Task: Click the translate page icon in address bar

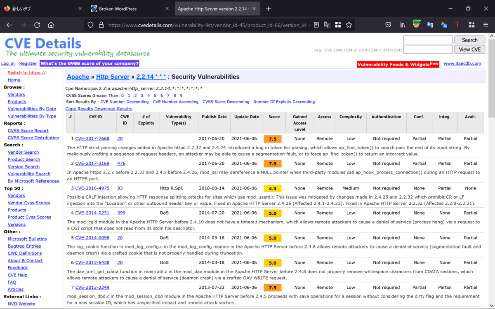Action: 327,25
